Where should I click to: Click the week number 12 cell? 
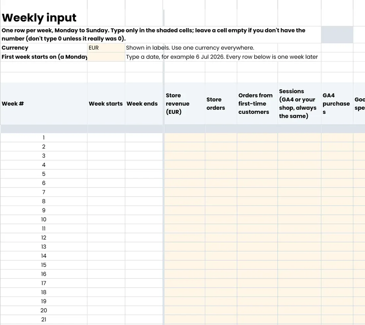click(x=44, y=238)
